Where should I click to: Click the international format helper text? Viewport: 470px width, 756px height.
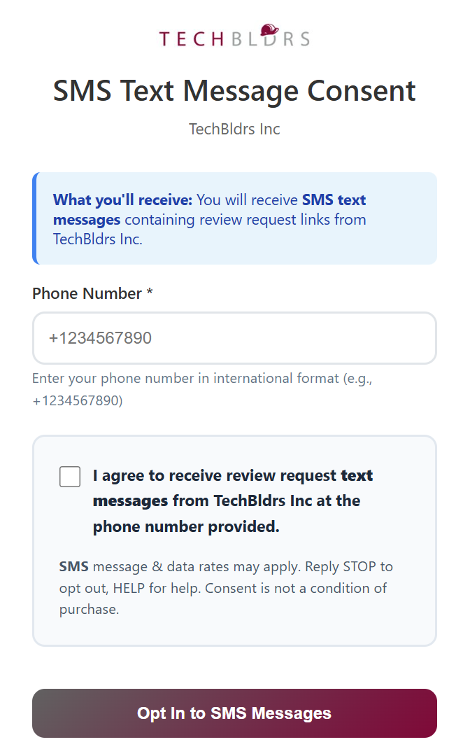click(x=210, y=388)
